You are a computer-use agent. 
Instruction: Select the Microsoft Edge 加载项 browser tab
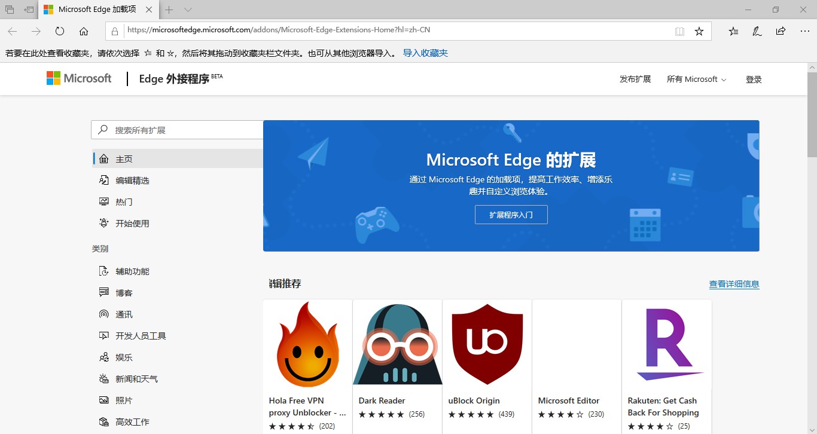pos(96,10)
